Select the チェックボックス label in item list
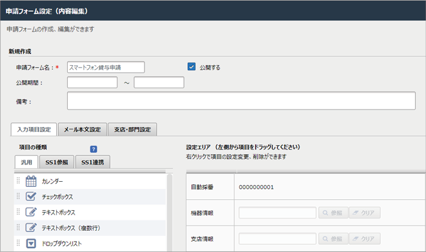The image size is (426, 252). [57, 197]
